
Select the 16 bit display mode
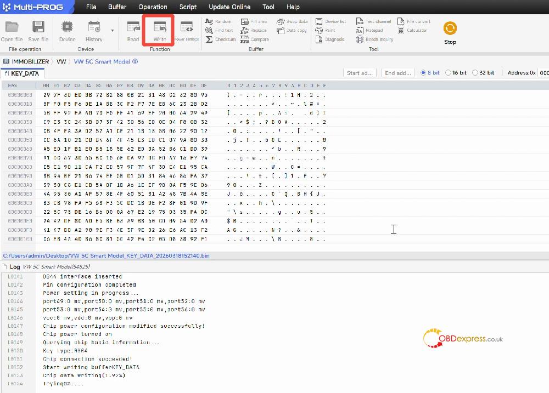449,72
